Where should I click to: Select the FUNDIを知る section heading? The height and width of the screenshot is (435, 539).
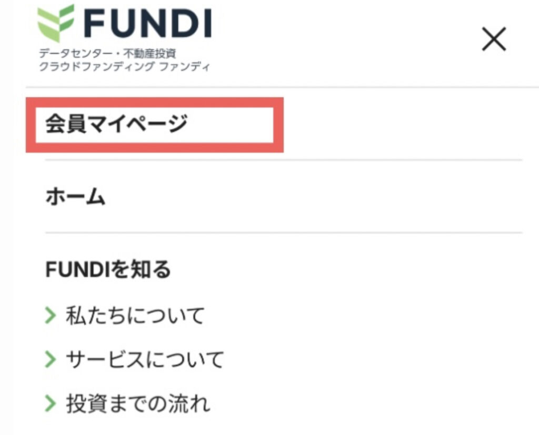tap(108, 269)
